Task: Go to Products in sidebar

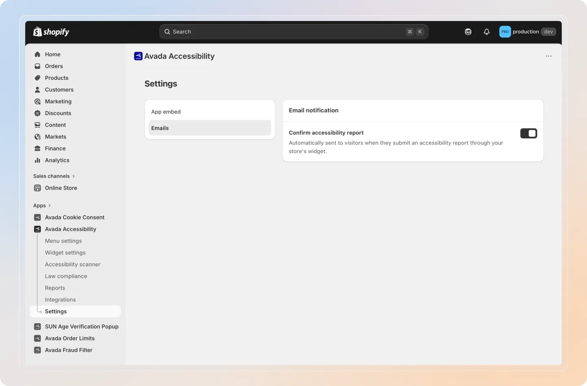Action: (57, 78)
